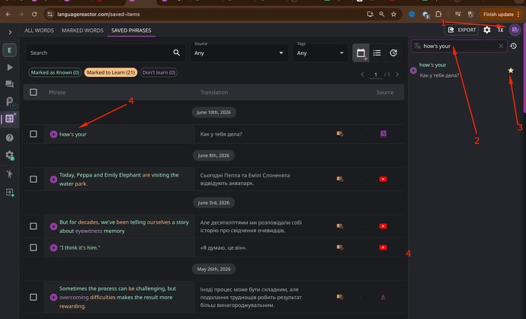This screenshot has width=526, height=319.
Task: Open the browser extensions puzzle icon
Action: click(x=438, y=14)
